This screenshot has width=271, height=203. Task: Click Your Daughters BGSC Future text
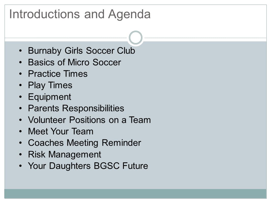[x=88, y=166]
